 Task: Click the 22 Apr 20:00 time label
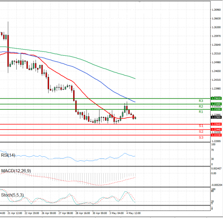pos(32,213)
